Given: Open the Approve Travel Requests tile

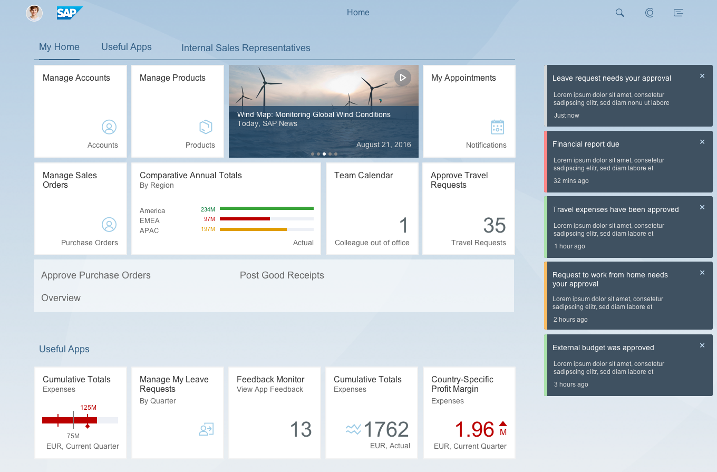Looking at the screenshot, I should 469,209.
